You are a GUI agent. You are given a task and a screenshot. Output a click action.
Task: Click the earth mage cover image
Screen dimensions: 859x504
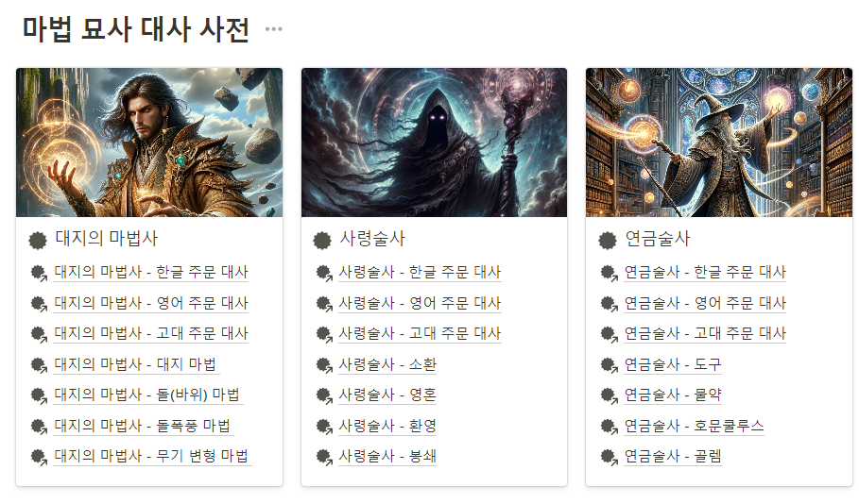tap(149, 143)
